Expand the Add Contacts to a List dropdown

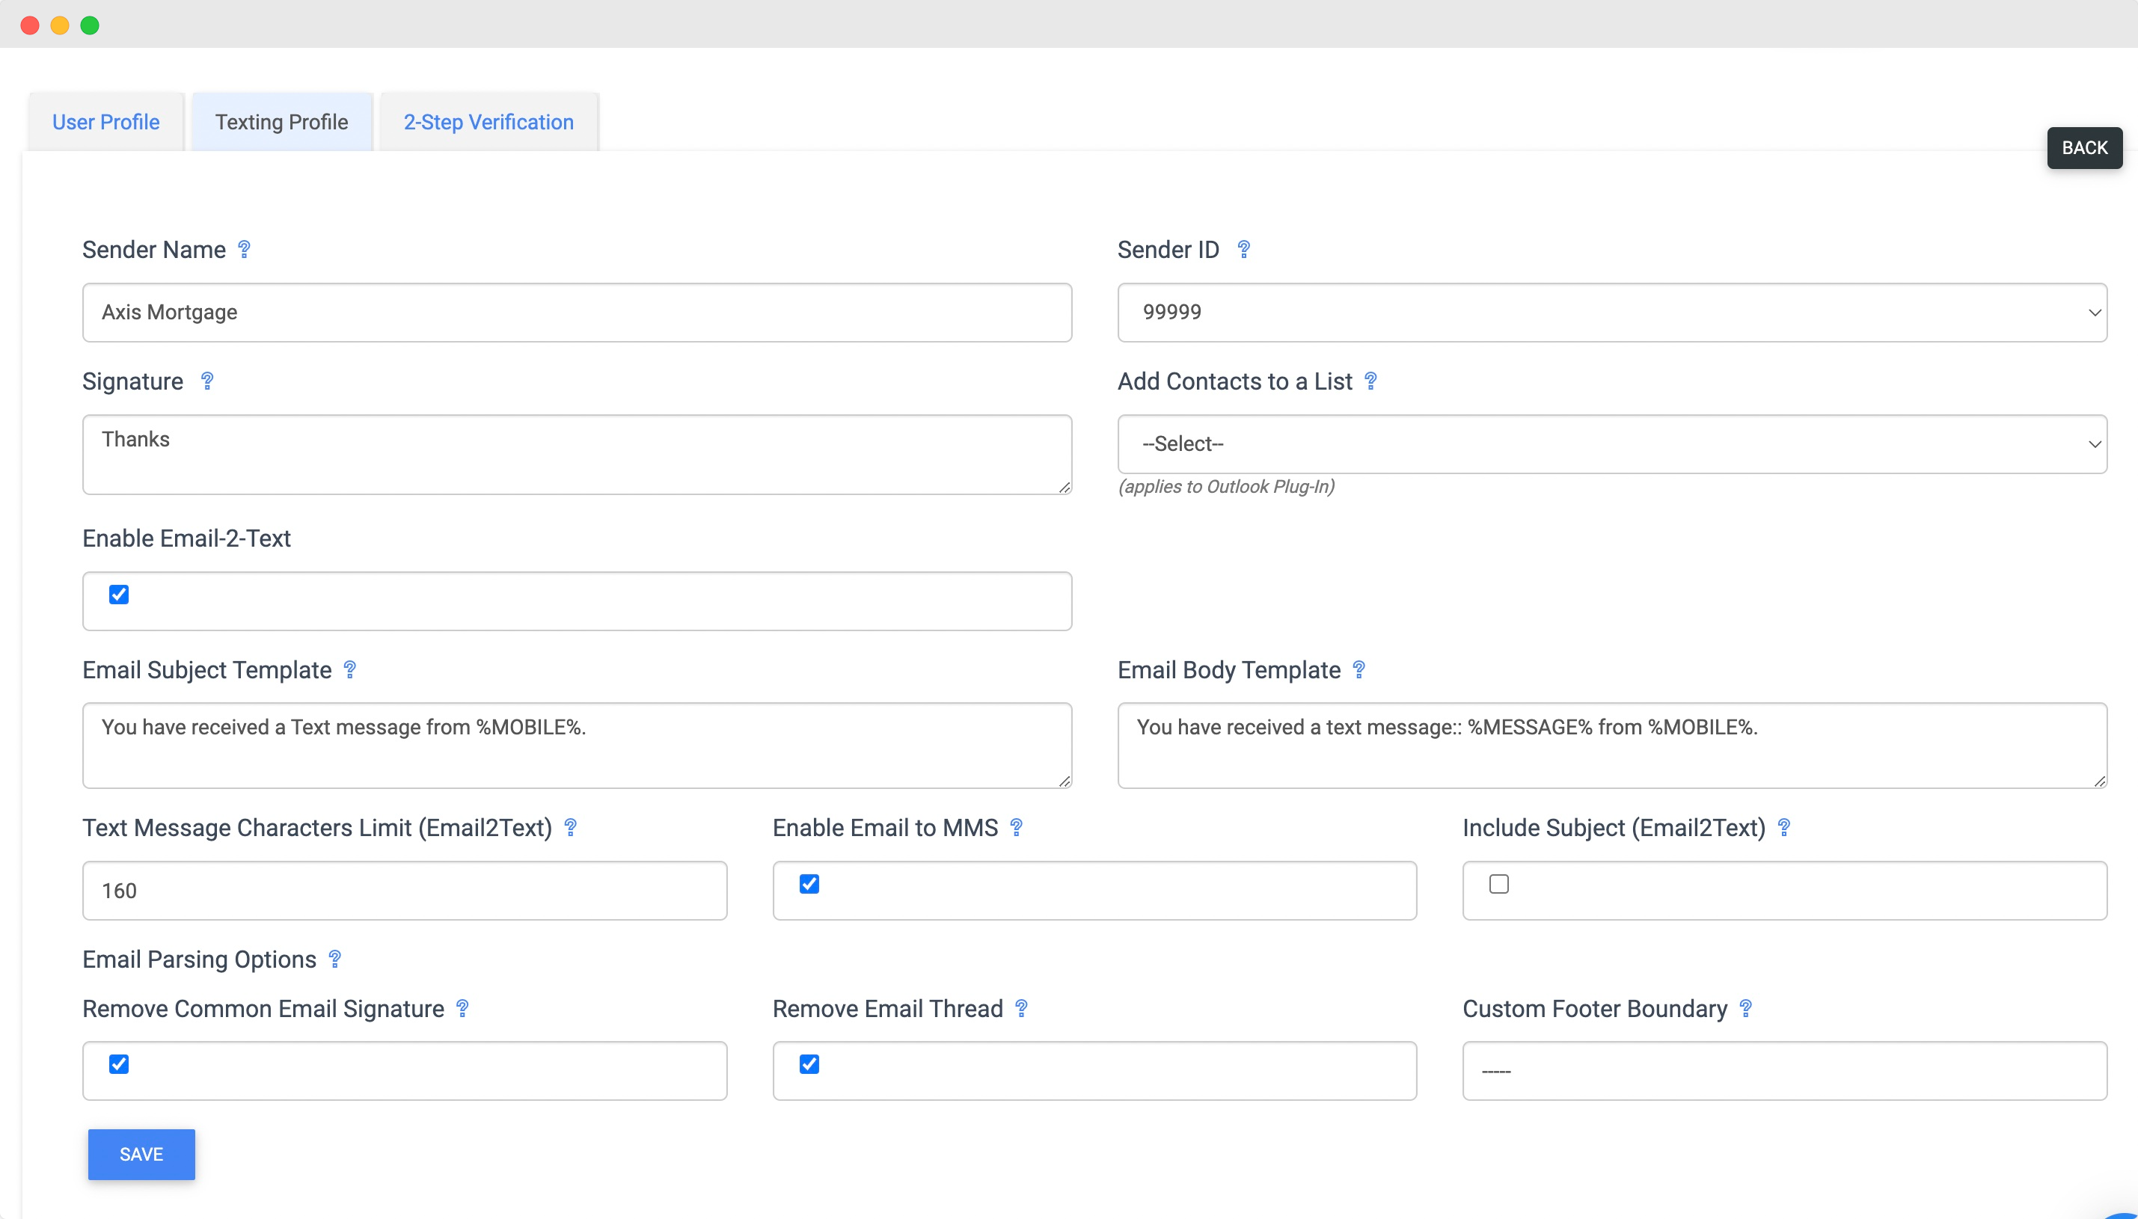tap(1612, 443)
